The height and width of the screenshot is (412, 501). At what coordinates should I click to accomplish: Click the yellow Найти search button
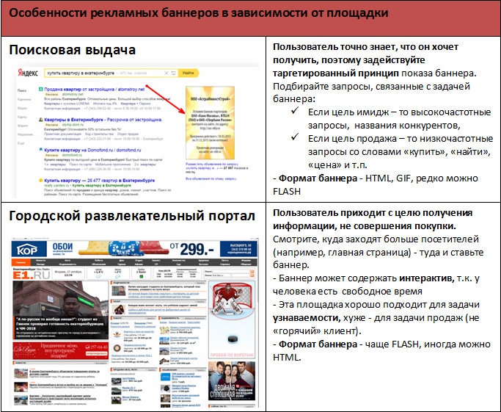point(189,73)
